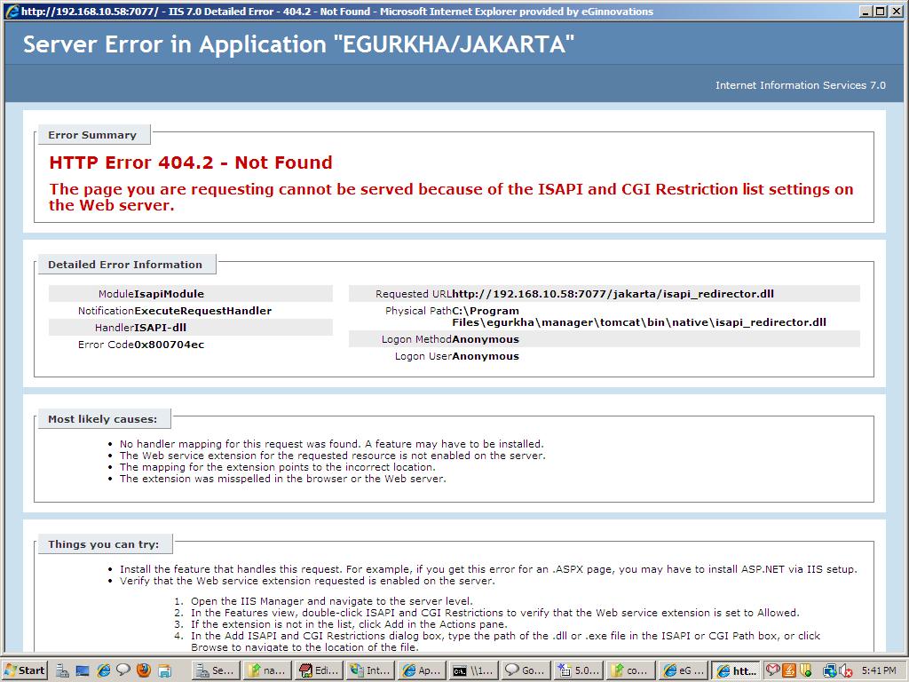This screenshot has height=682, width=909.
Task: Click the 'No handler mapping for this request' bullet
Action: click(332, 444)
